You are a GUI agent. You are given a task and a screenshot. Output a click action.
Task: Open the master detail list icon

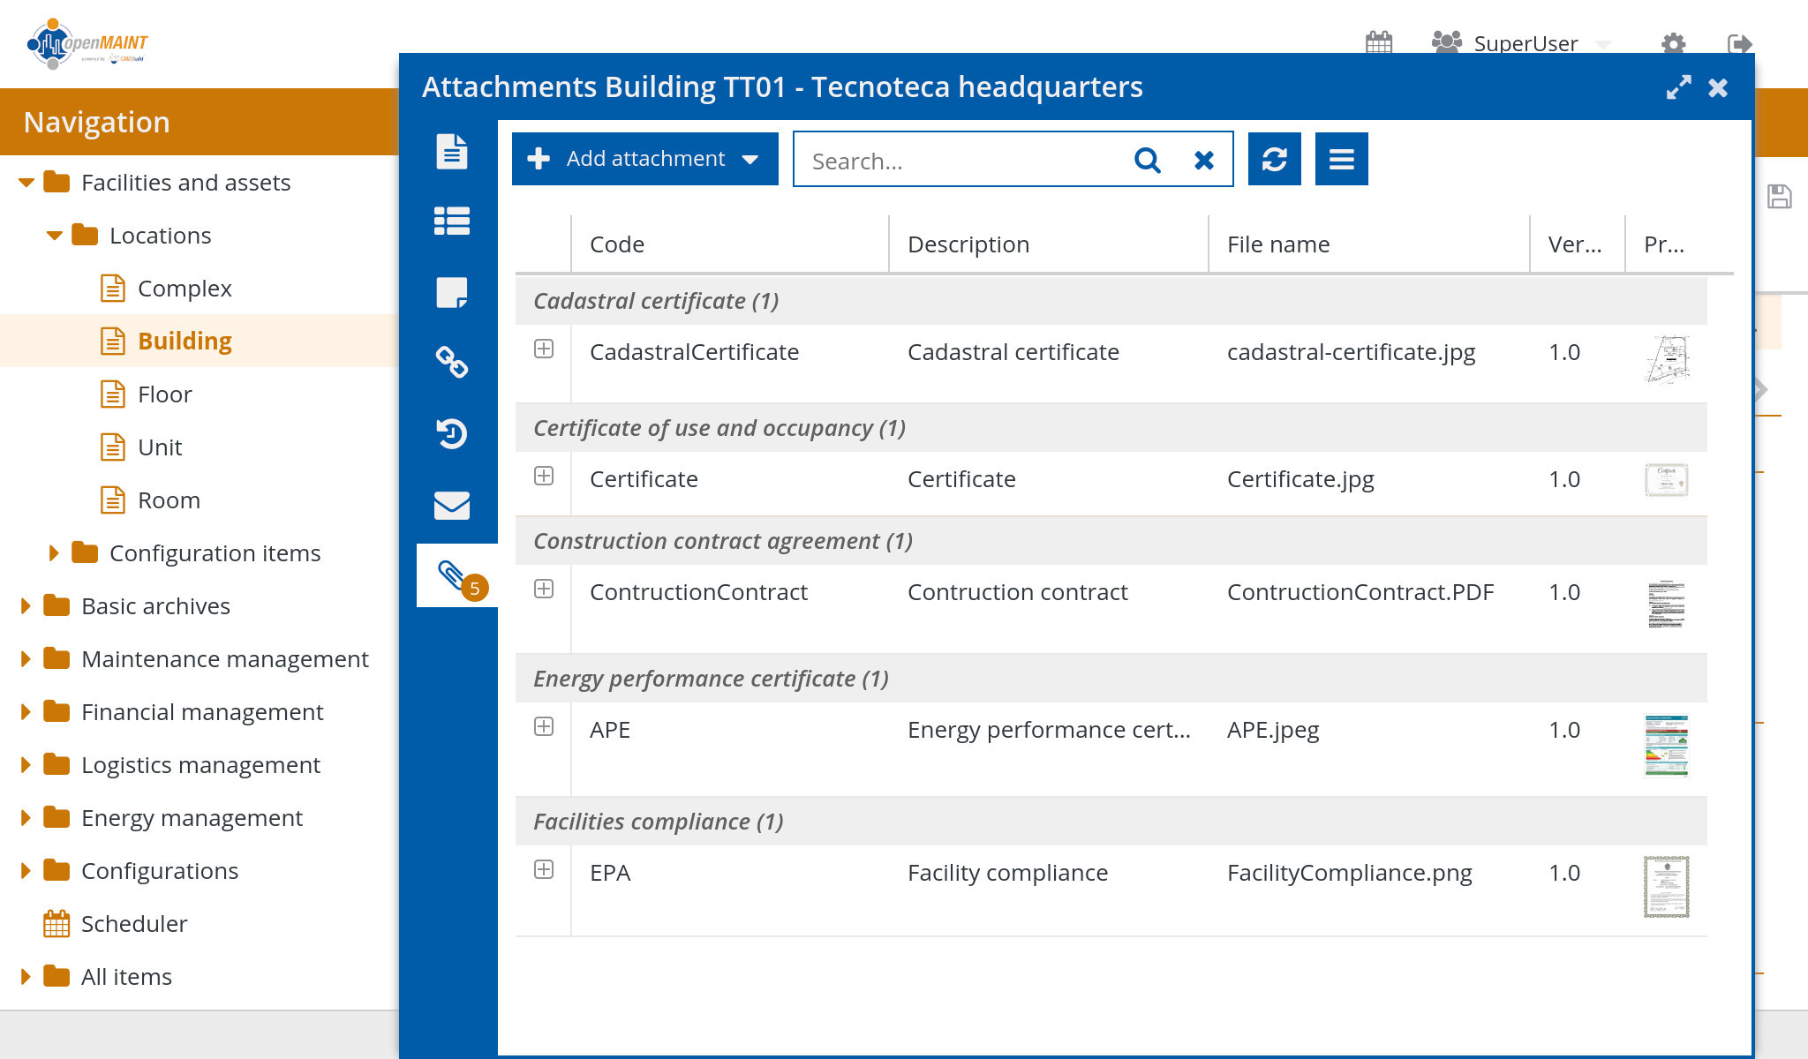pos(451,221)
